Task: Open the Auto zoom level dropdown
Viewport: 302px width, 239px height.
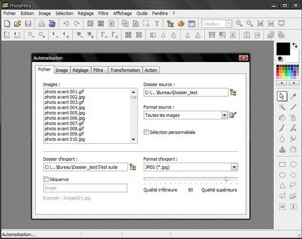Action: [x=229, y=24]
